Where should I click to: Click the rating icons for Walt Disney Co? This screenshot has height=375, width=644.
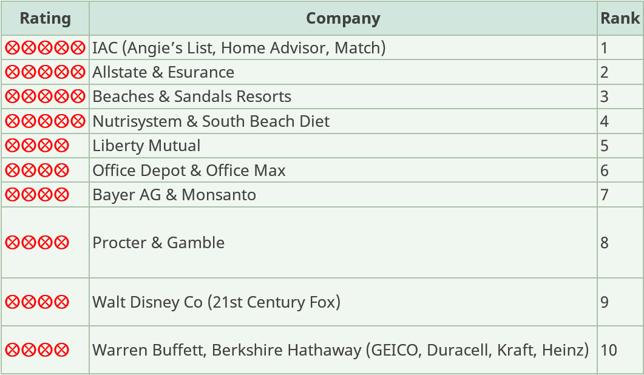point(37,302)
